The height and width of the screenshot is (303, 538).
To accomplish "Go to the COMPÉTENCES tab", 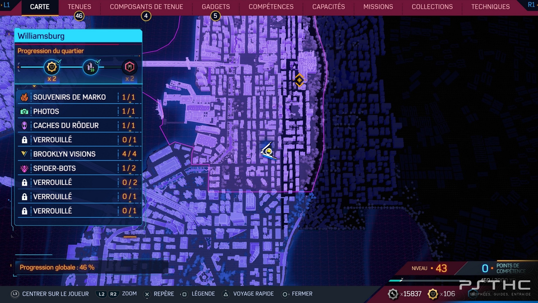I will pyautogui.click(x=271, y=7).
